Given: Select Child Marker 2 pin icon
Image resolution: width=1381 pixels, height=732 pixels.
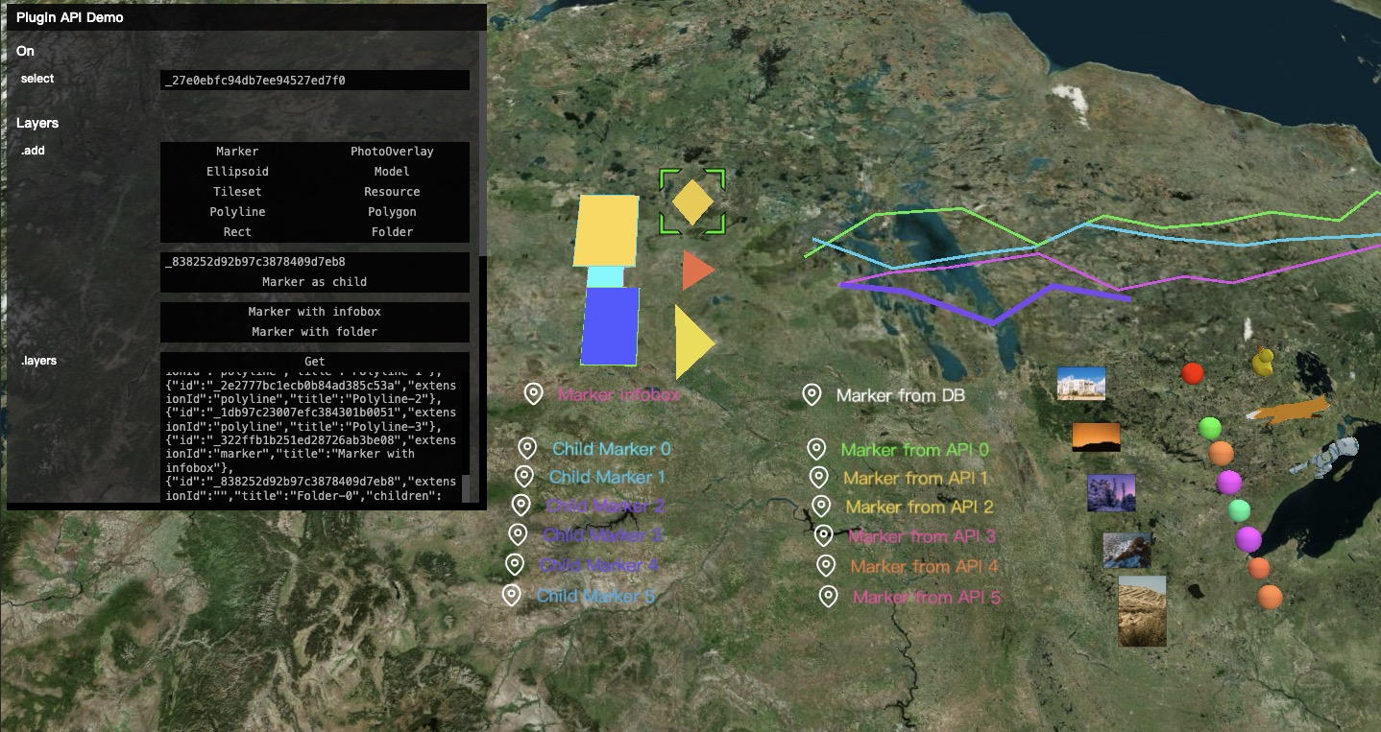Looking at the screenshot, I should (521, 505).
